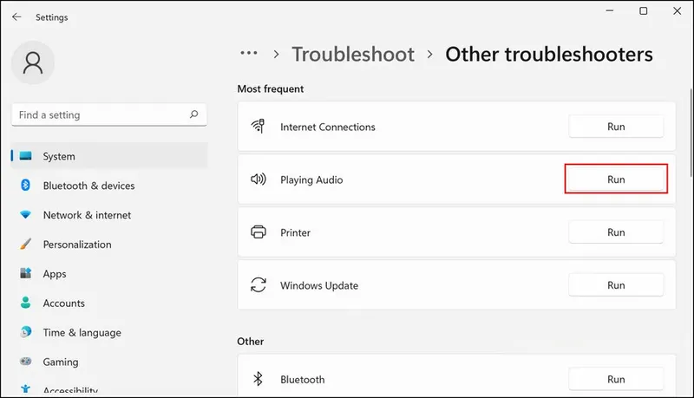Run the Internet Connections troubleshooter
The width and height of the screenshot is (694, 398).
point(616,127)
